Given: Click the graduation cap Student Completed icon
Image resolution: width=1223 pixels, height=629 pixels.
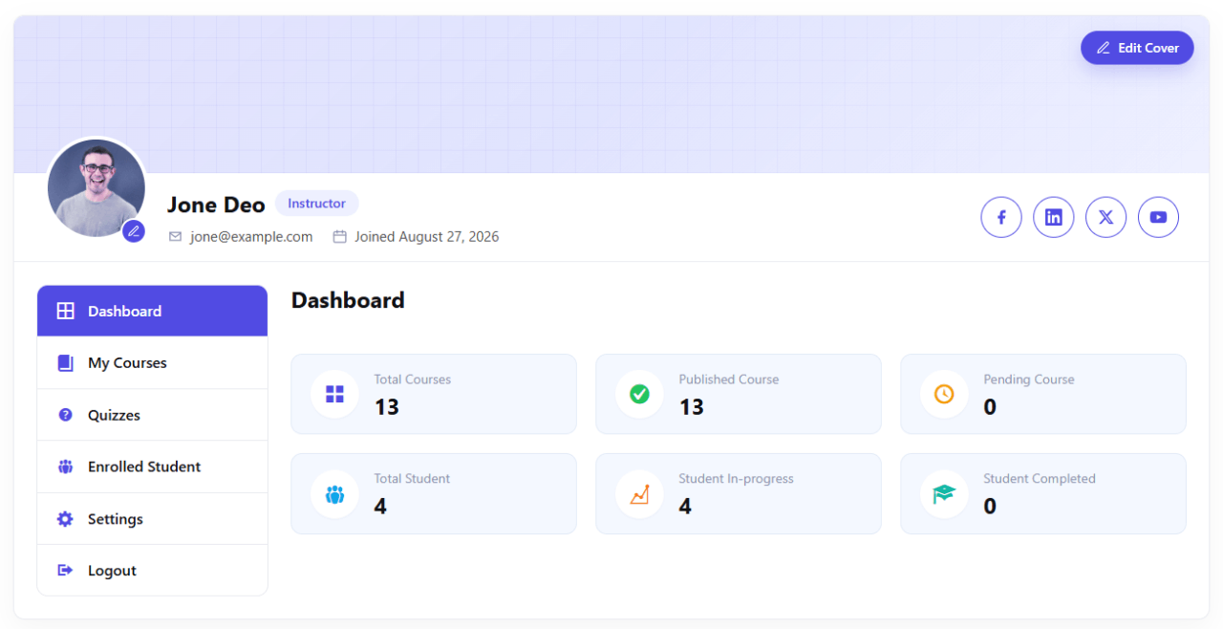Looking at the screenshot, I should click(944, 494).
